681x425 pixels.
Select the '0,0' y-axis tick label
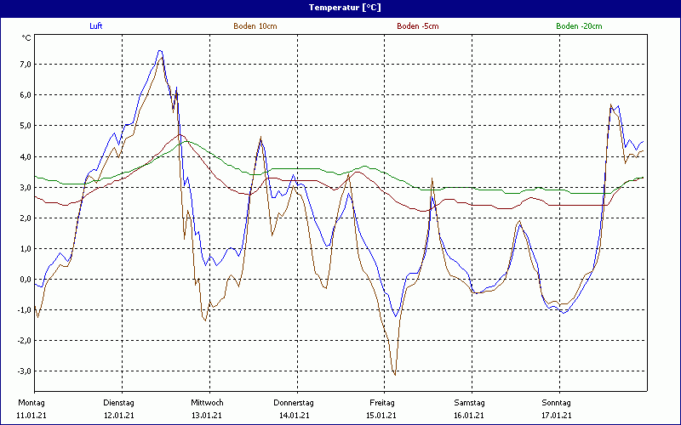(25, 280)
